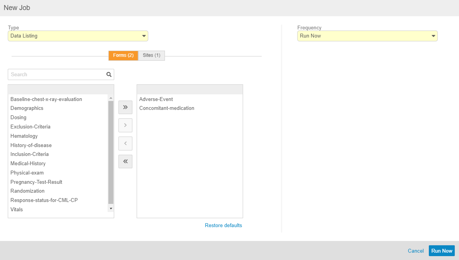
Task: Switch to the Sites (1) tab
Action: [x=151, y=56]
